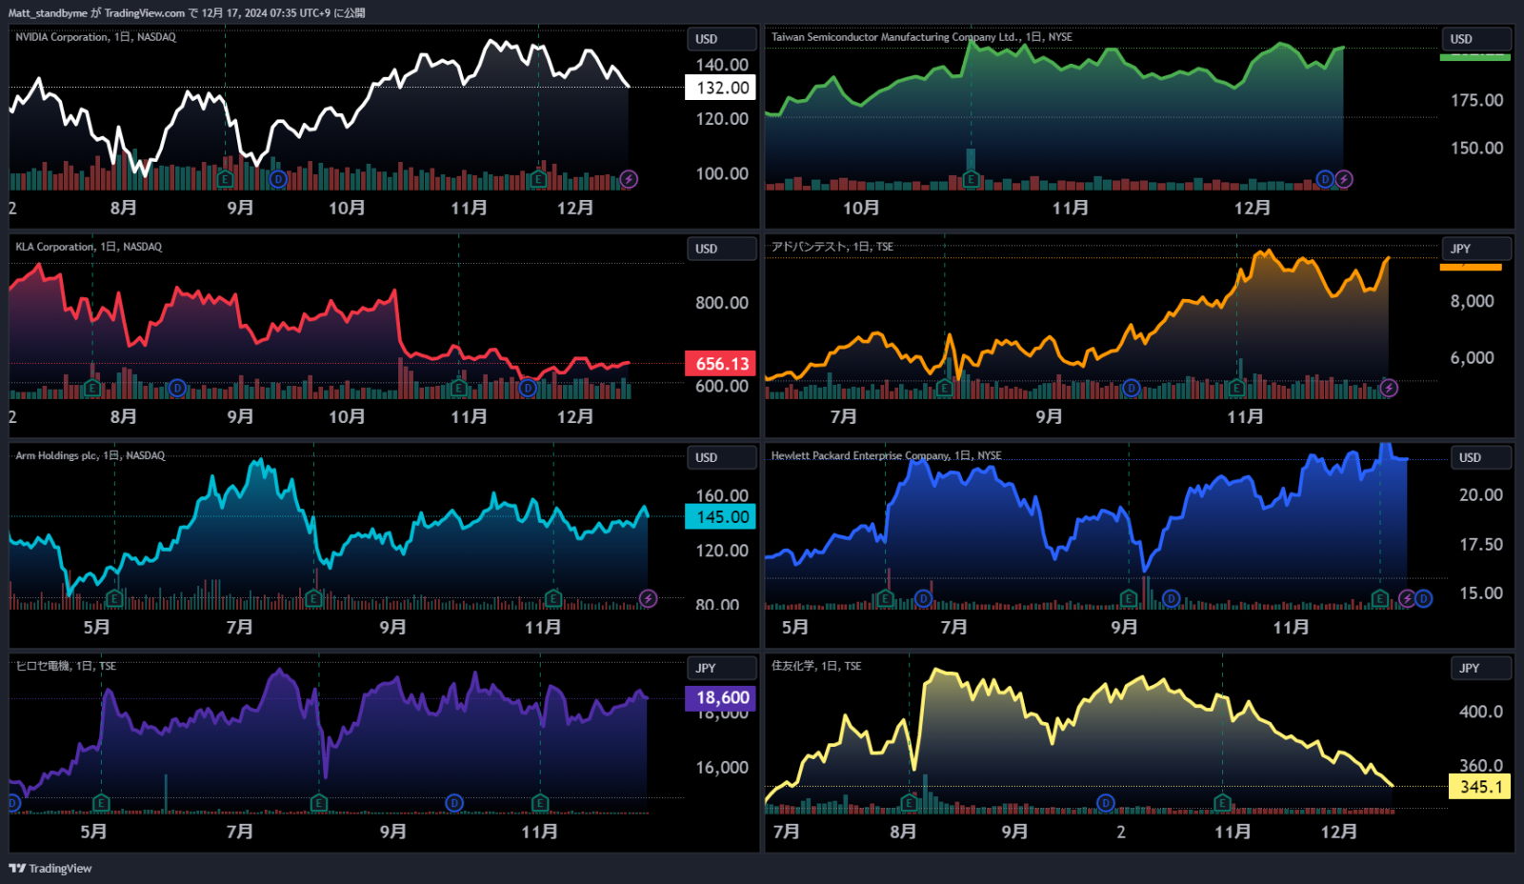Viewport: 1524px width, 884px height.
Task: Open the USD currency selector on Hewlett Packard chart
Action: click(1480, 457)
